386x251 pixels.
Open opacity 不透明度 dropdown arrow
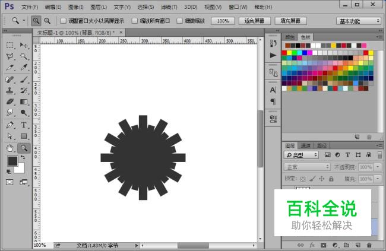coord(378,167)
